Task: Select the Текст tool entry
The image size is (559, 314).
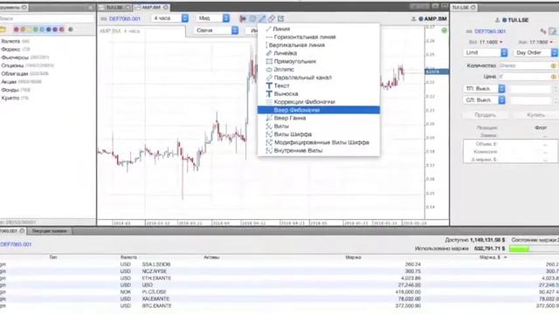Action: [x=319, y=85]
